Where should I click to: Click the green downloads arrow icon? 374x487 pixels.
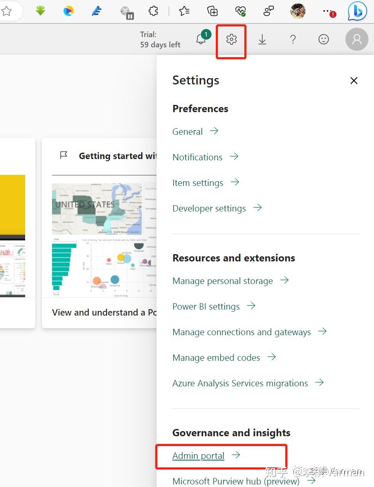(x=40, y=11)
